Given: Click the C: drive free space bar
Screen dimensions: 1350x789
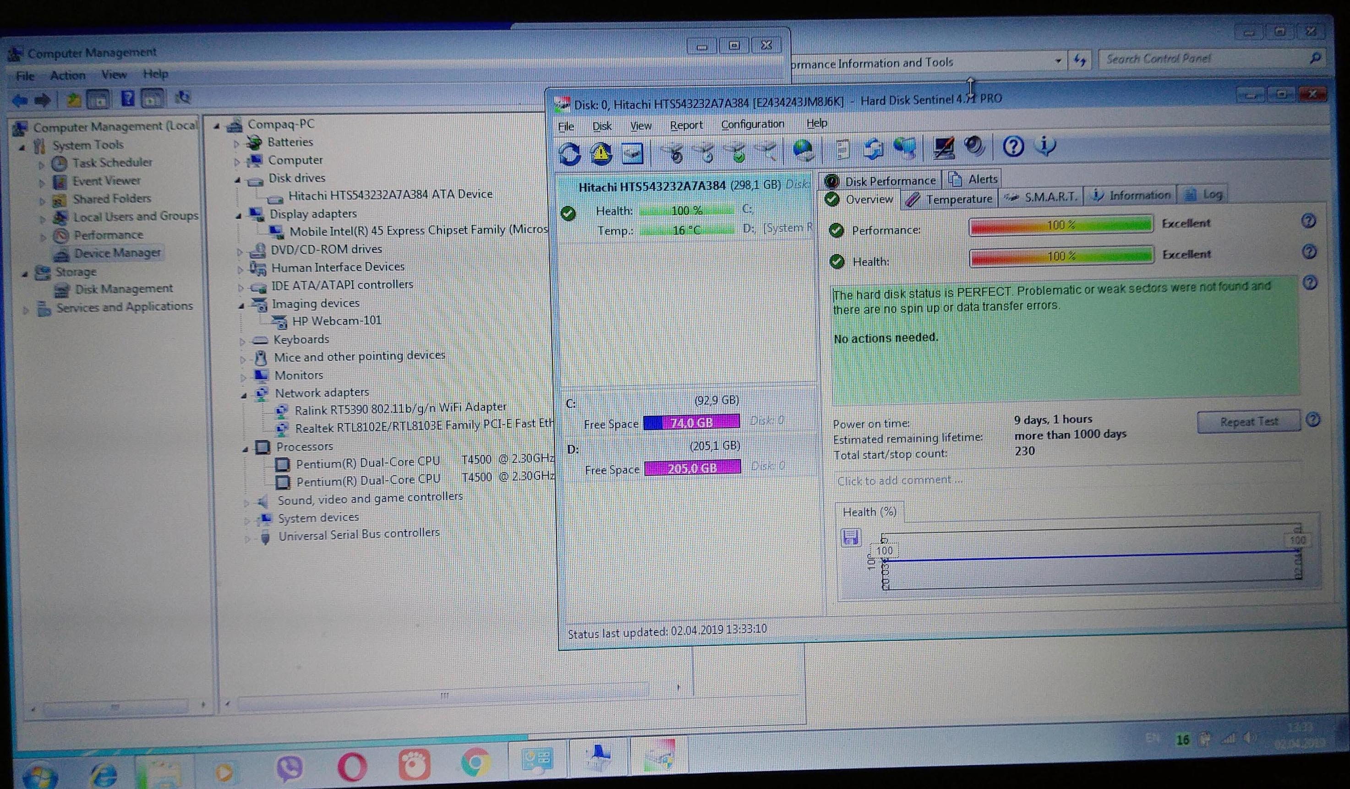Looking at the screenshot, I should 691,423.
